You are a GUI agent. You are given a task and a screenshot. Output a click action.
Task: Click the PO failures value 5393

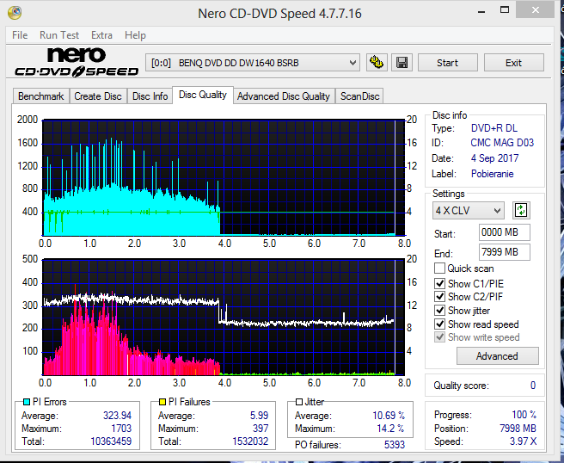[395, 445]
